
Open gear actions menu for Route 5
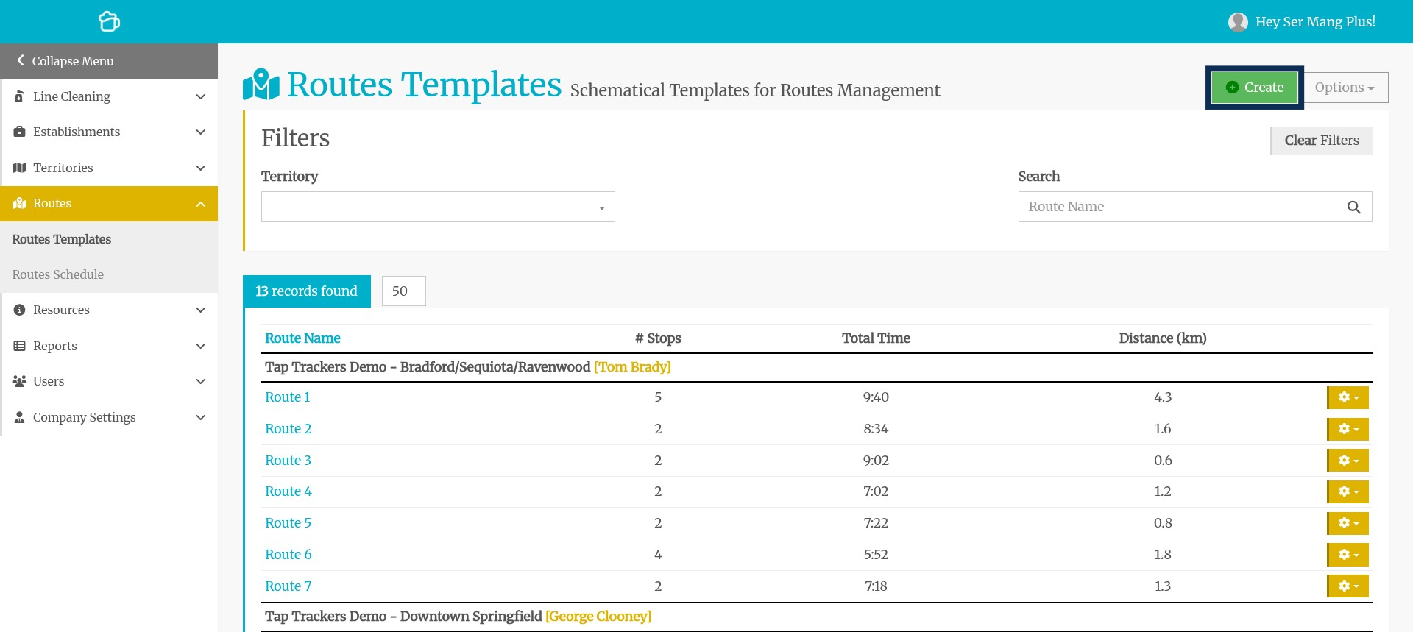1348,523
